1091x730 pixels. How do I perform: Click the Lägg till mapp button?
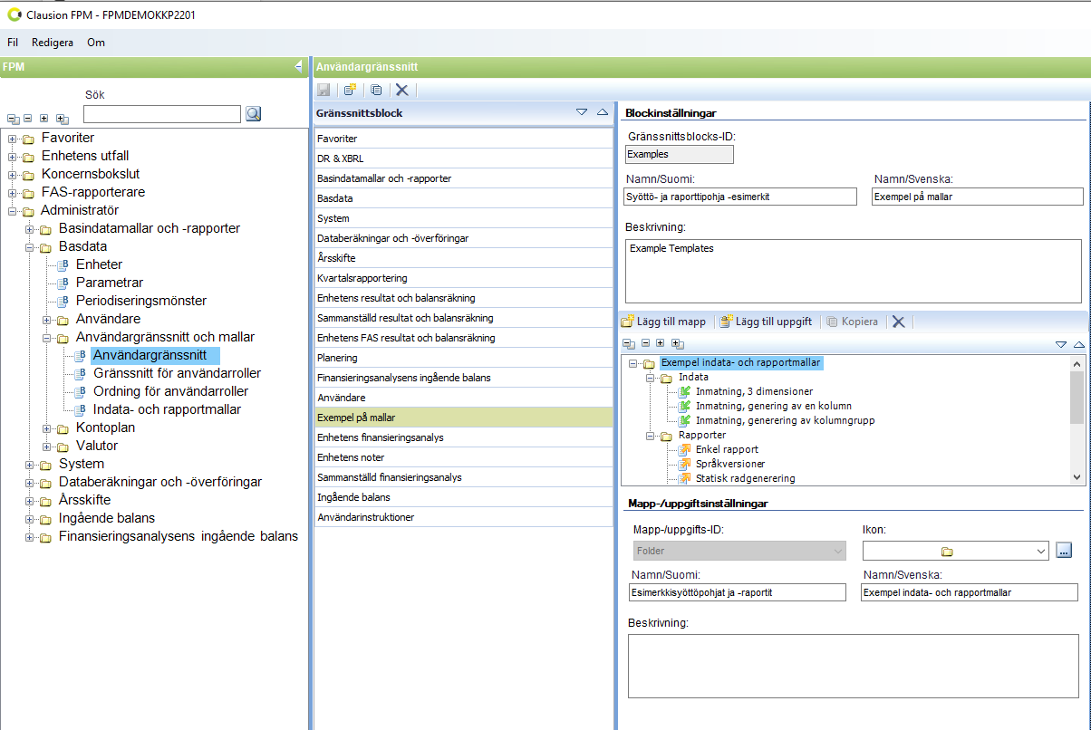[x=664, y=322]
